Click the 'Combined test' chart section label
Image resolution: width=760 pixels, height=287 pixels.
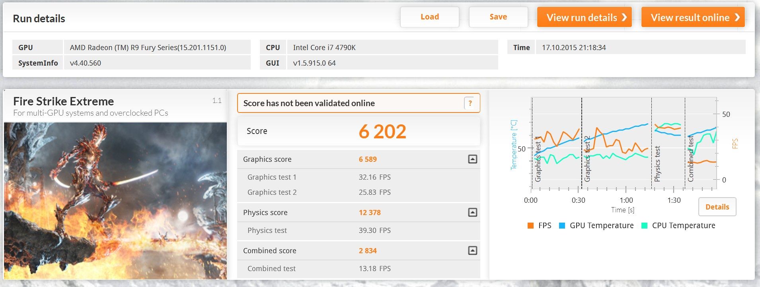[691, 159]
